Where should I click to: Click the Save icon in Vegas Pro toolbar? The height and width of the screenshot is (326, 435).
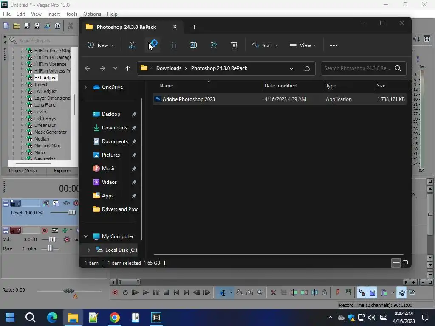coord(27,26)
